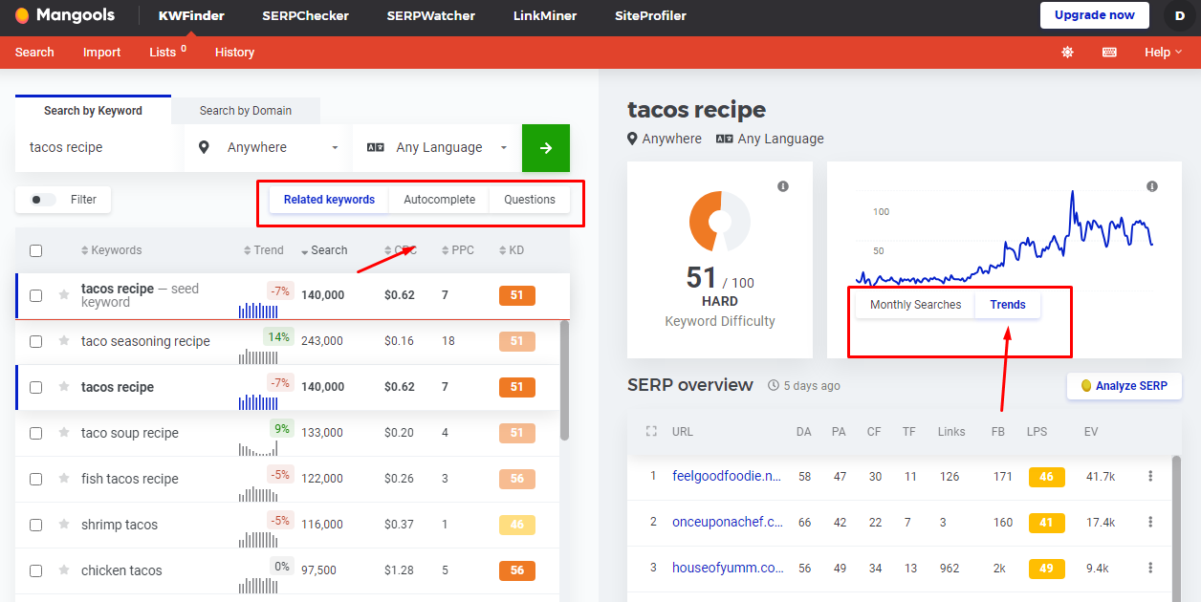Open the LinkMiner tool
This screenshot has width=1201, height=602.
546,15
